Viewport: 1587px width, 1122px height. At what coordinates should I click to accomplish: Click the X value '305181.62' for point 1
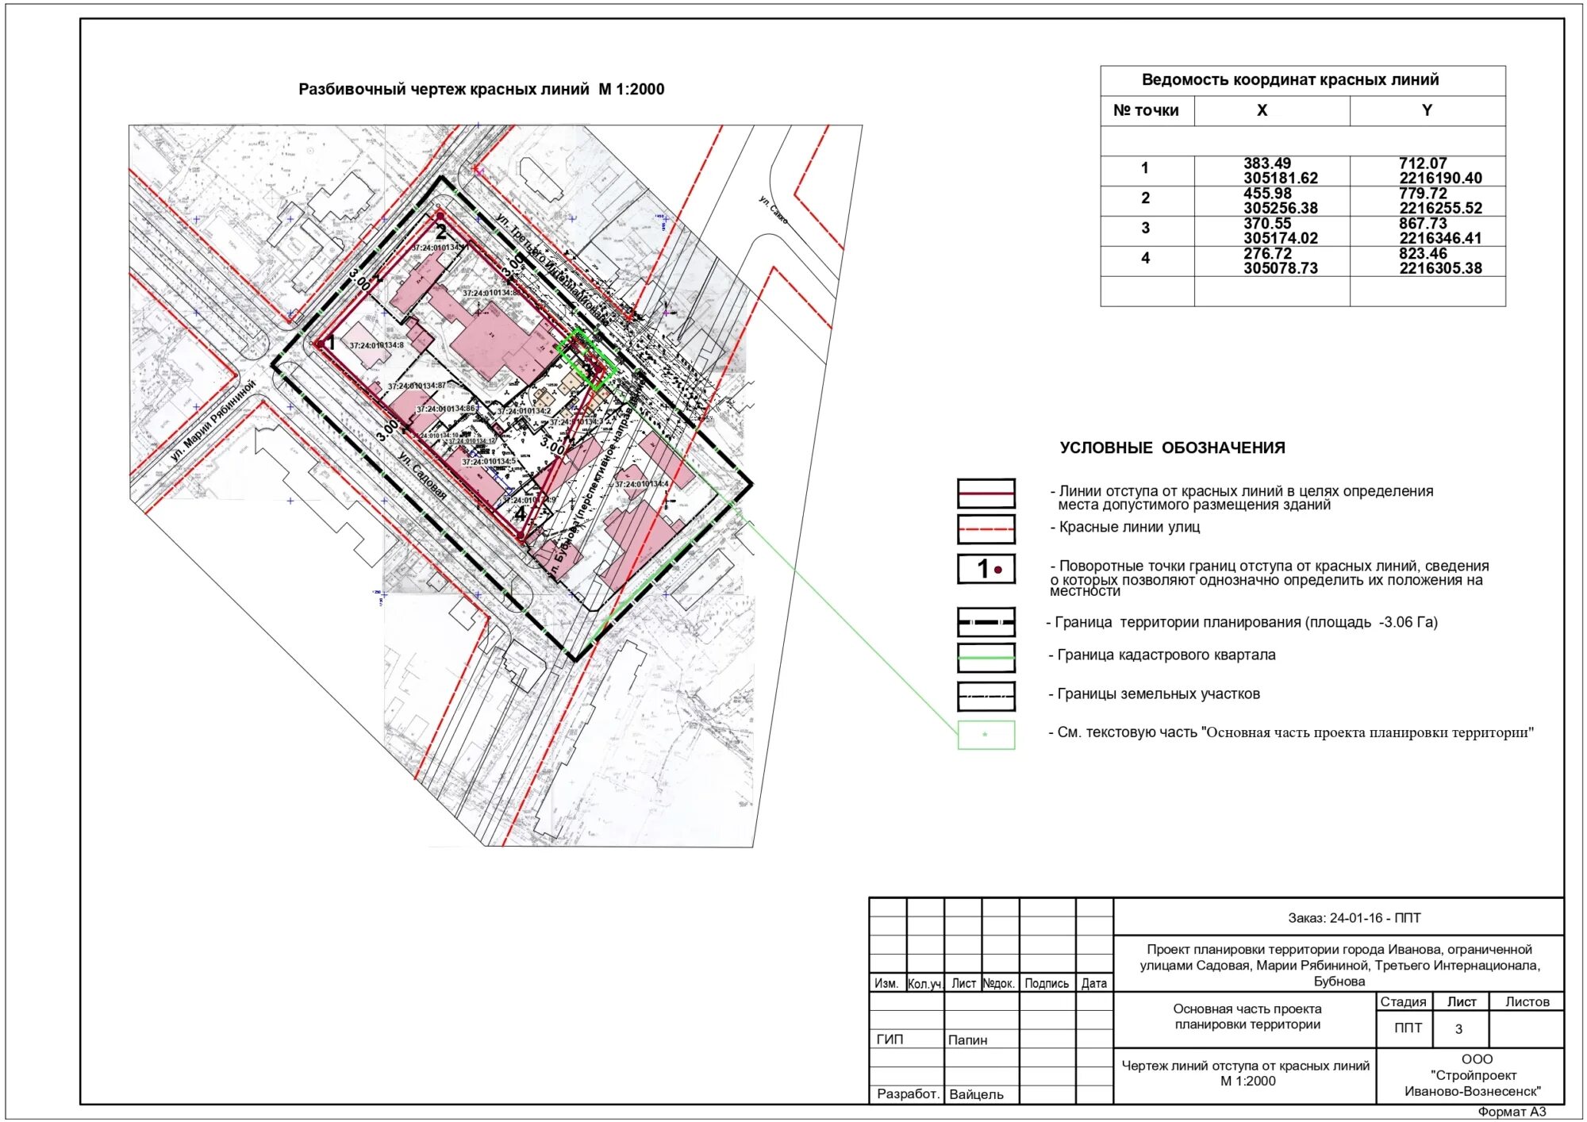click(x=1280, y=179)
